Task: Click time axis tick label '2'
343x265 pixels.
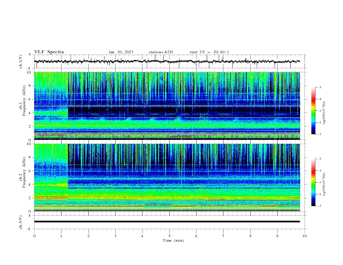Action: [88, 236]
